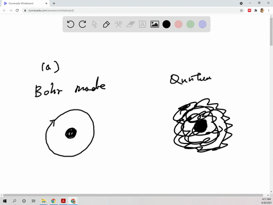Open Windows taskbar search
273x205 pixels.
pos(14,201)
